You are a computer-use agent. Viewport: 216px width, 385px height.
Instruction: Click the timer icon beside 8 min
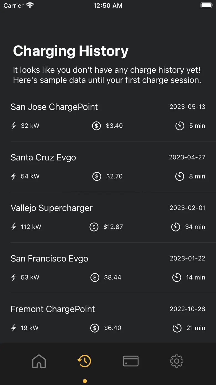coord(180,176)
